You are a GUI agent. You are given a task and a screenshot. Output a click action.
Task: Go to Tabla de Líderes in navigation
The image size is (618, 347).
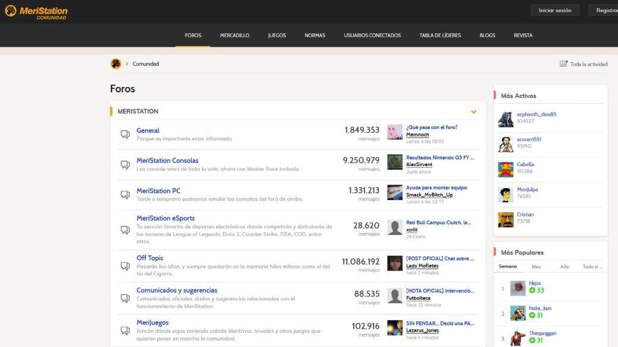(x=440, y=35)
